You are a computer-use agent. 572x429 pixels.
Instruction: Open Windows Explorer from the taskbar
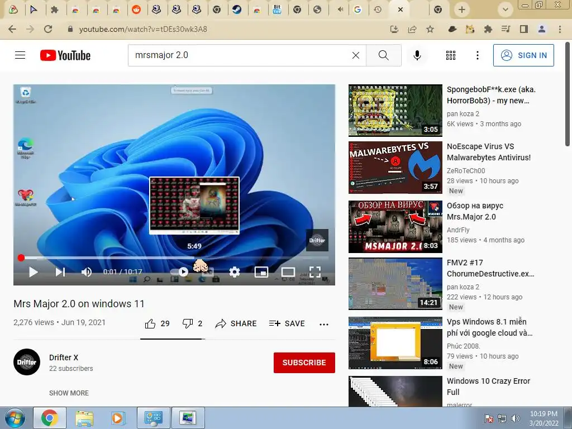[84, 418]
